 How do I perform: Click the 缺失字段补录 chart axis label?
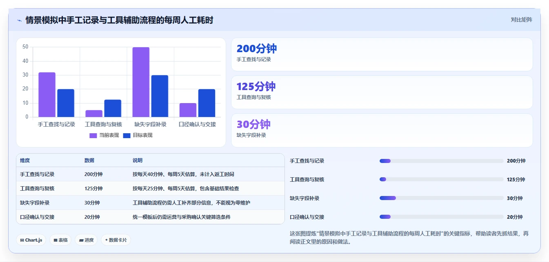pos(150,124)
